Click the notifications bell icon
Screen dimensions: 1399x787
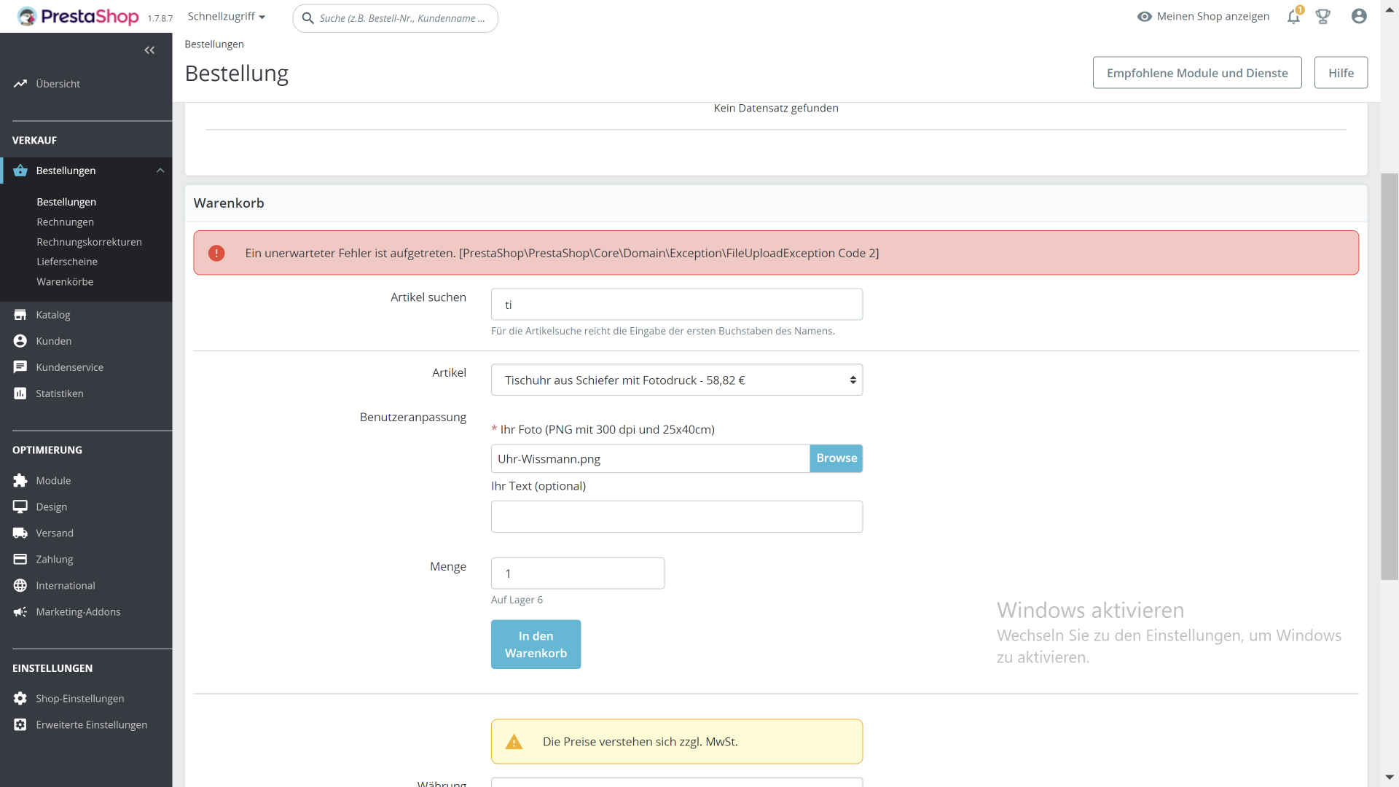pos(1293,17)
